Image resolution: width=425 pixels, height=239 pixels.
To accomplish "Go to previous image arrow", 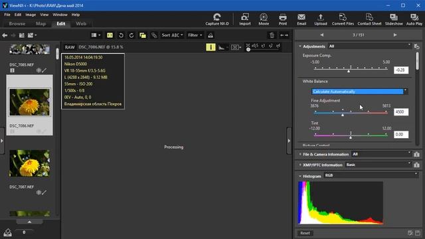I will pos(321,35).
